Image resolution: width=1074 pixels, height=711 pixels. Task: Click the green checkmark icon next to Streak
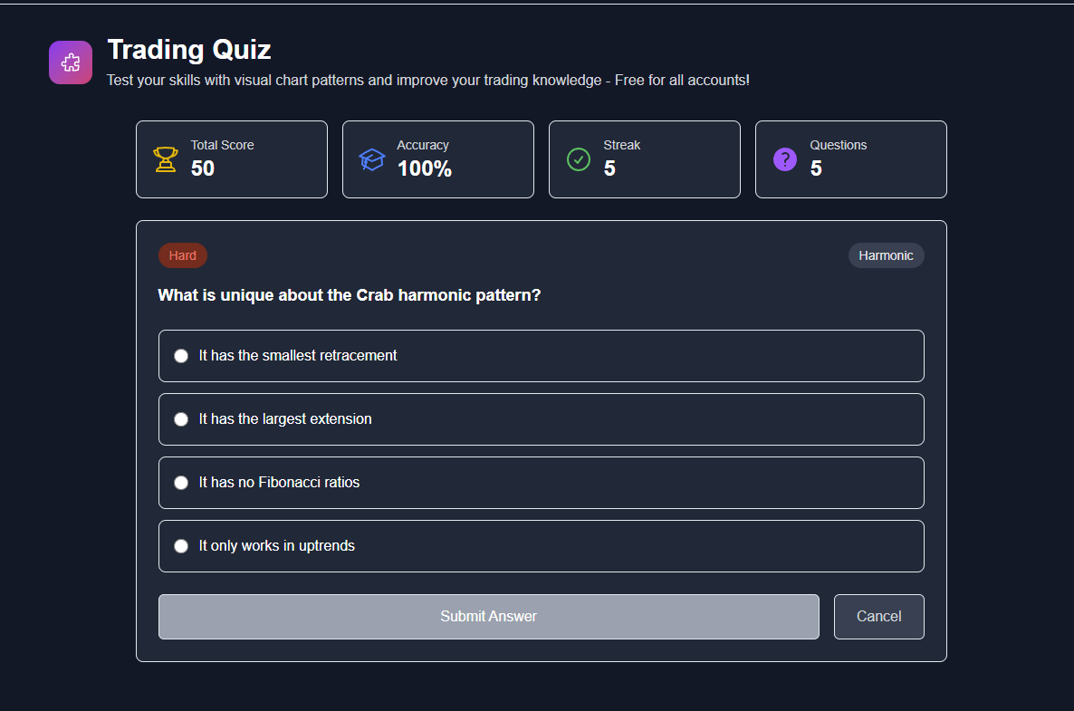pos(578,159)
